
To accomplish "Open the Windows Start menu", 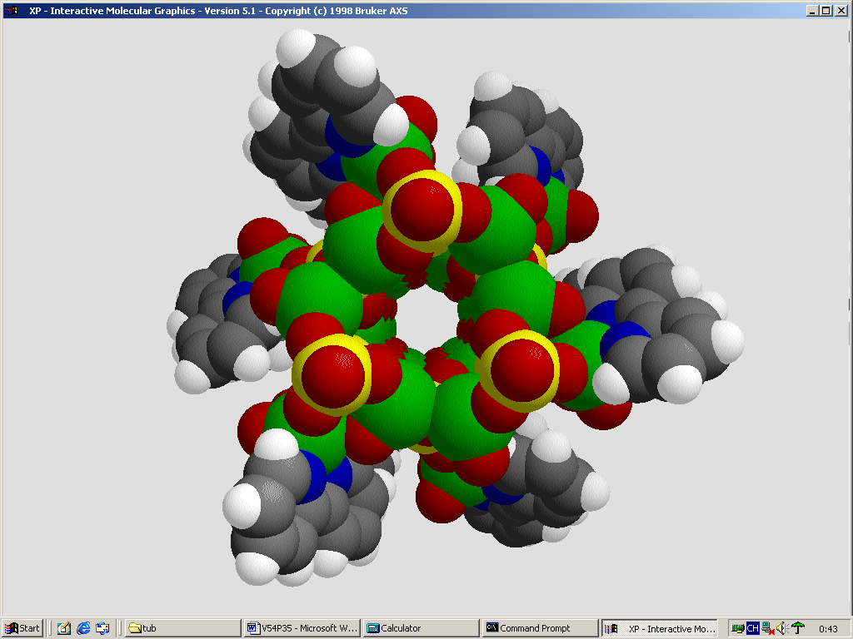I will (x=22, y=628).
